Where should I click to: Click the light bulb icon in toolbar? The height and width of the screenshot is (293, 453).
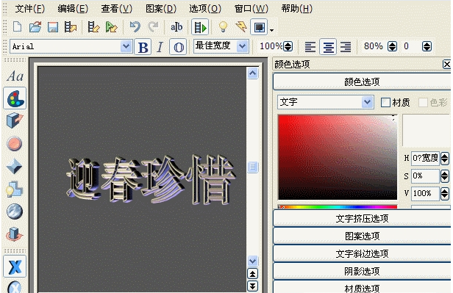pyautogui.click(x=223, y=27)
